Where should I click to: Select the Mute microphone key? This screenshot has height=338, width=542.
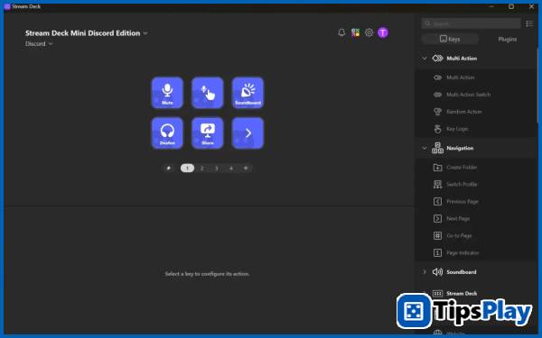[167, 93]
